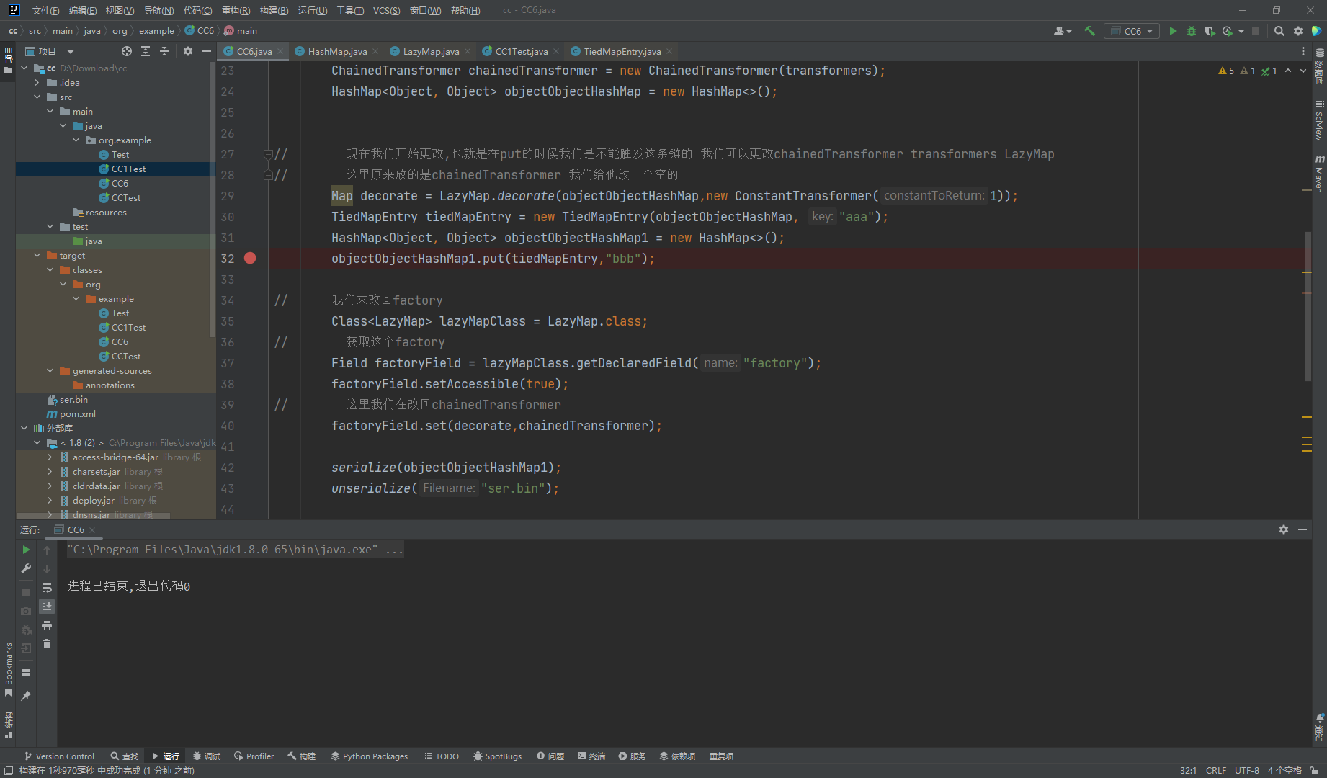Screen dimensions: 1327x778
Task: Collapse all in project panel toolbar
Action: (x=164, y=51)
